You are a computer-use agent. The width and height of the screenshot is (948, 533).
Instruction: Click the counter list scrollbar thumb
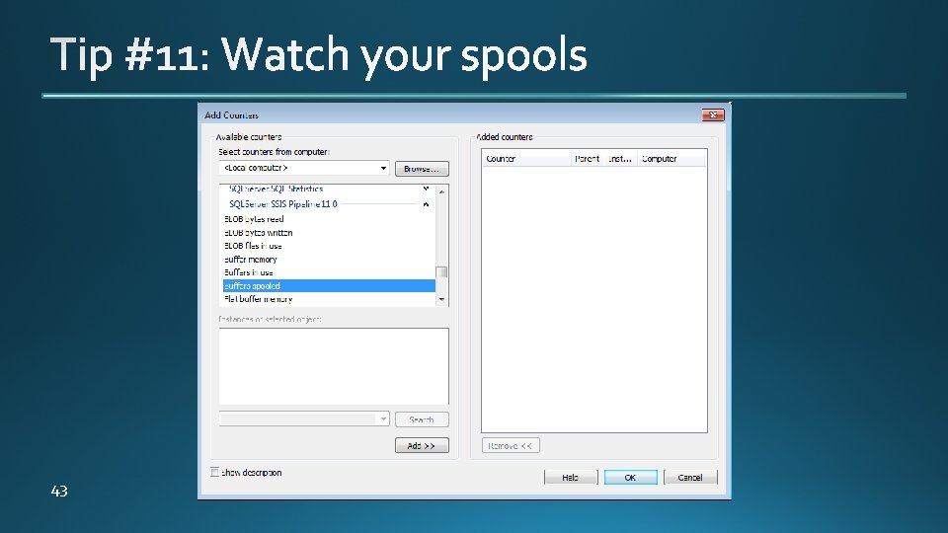[x=442, y=272]
